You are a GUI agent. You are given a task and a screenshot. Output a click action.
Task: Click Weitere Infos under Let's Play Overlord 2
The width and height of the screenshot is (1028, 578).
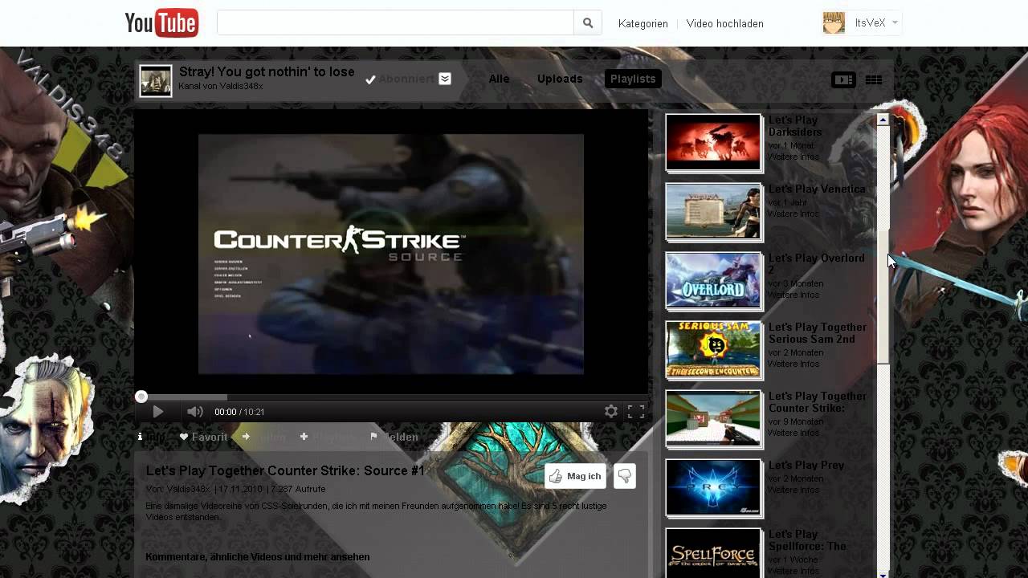793,295
